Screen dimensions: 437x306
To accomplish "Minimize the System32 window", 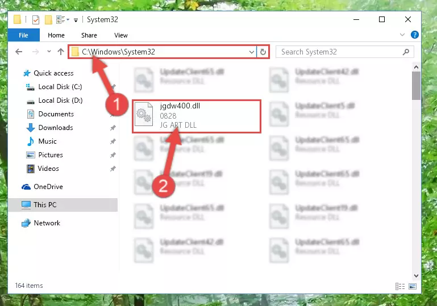I will [356, 19].
